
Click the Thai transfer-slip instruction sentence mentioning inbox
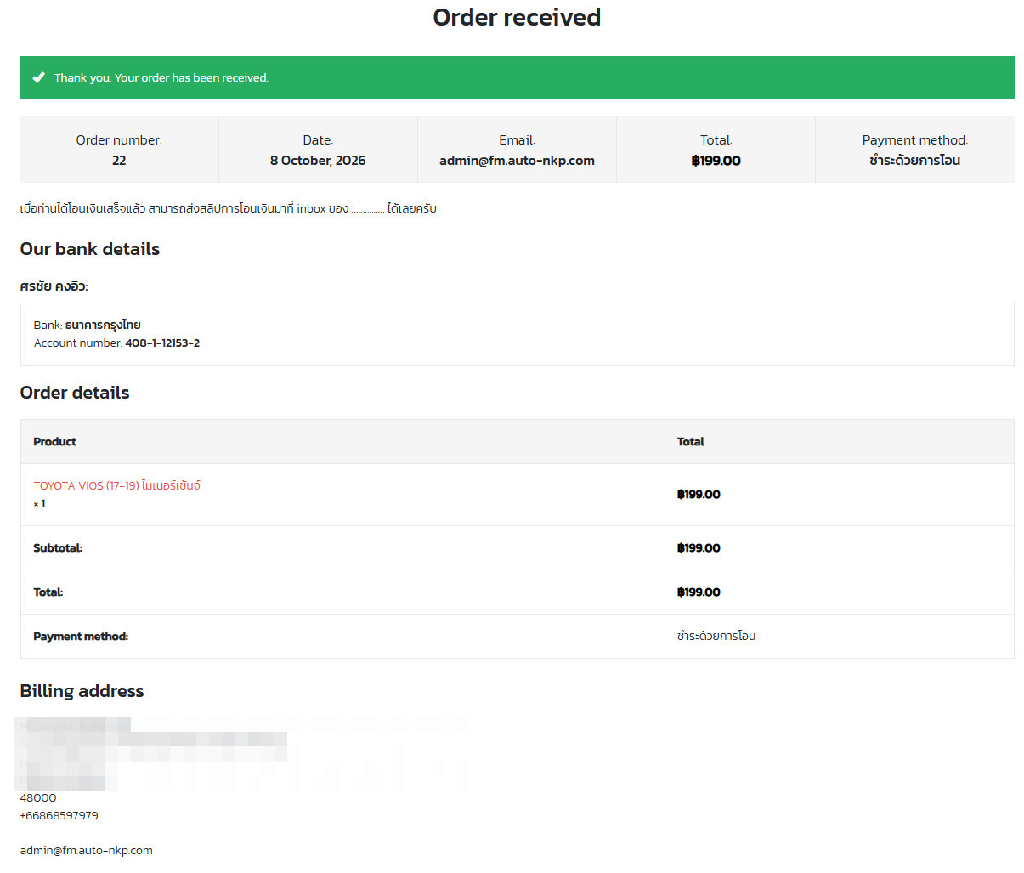tap(228, 208)
